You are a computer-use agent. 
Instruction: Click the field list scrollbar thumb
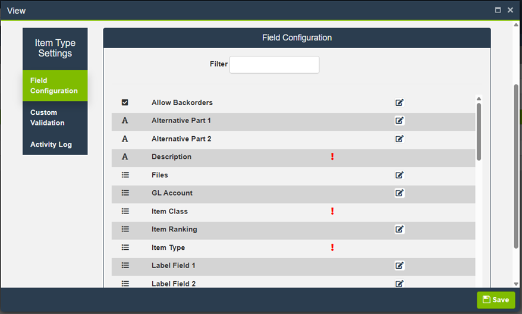click(x=479, y=131)
